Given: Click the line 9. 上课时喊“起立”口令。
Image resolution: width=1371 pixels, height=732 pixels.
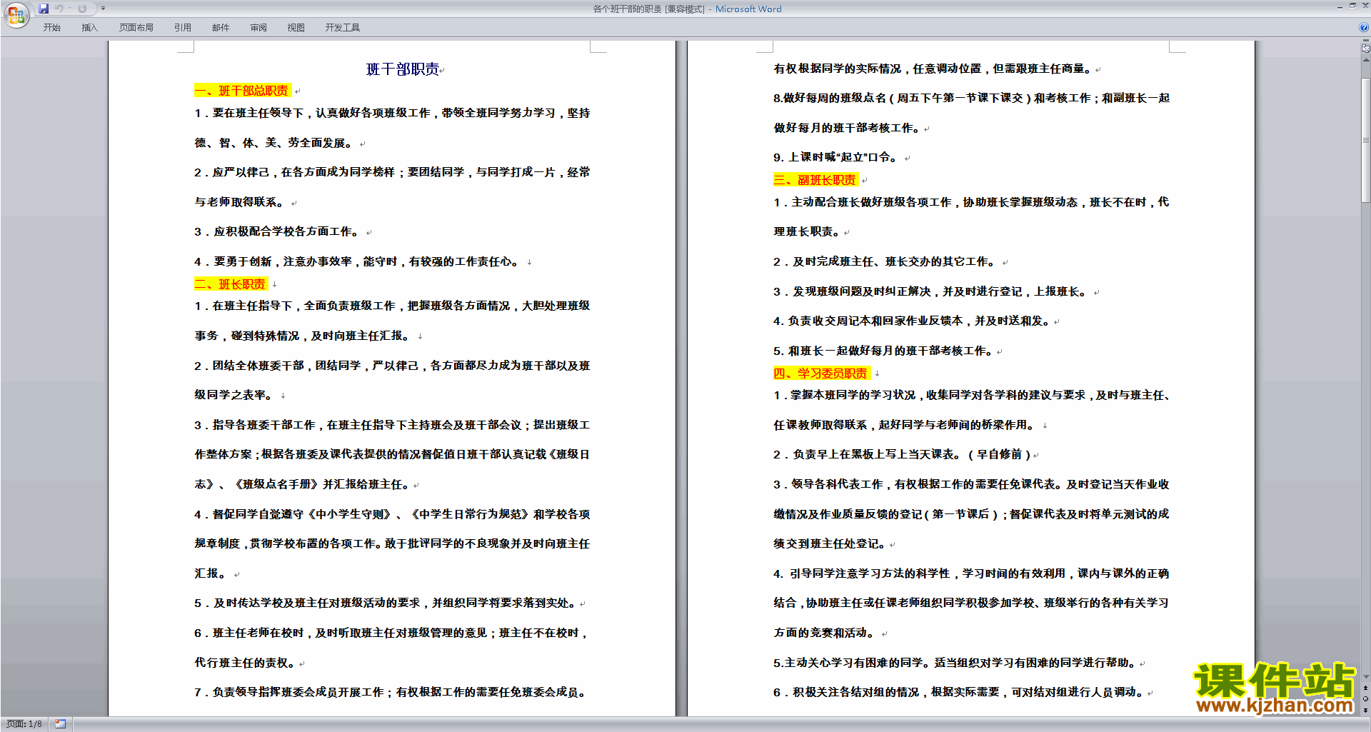Looking at the screenshot, I should 836,158.
